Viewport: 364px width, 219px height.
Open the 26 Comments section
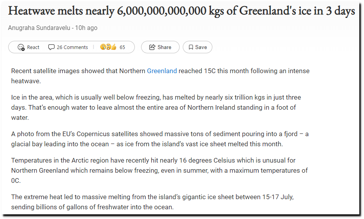[68, 47]
